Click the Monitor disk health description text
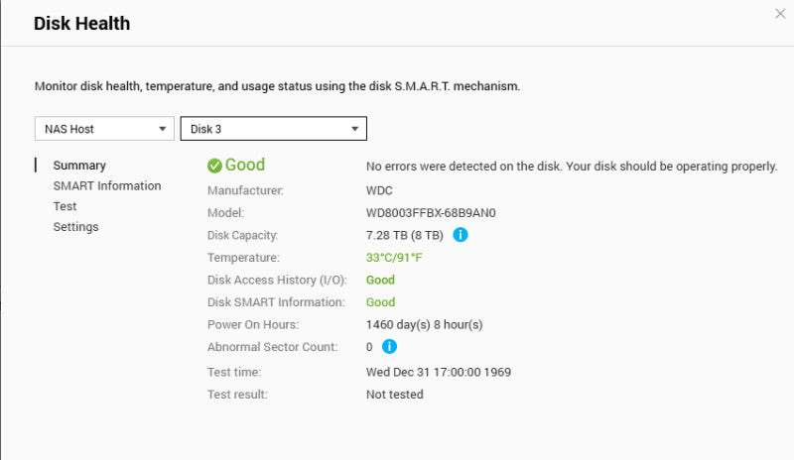This screenshot has height=460, width=794. [x=278, y=86]
